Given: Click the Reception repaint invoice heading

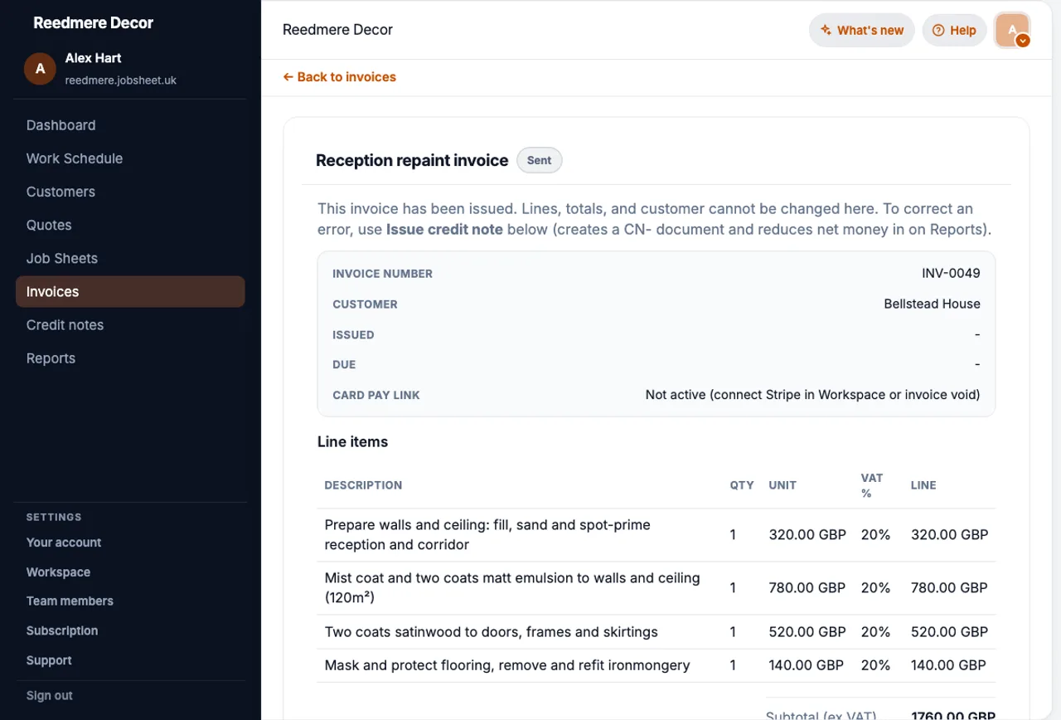Looking at the screenshot, I should tap(412, 161).
